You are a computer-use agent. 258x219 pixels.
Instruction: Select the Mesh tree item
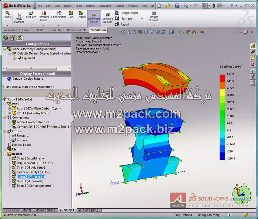coord(15,149)
